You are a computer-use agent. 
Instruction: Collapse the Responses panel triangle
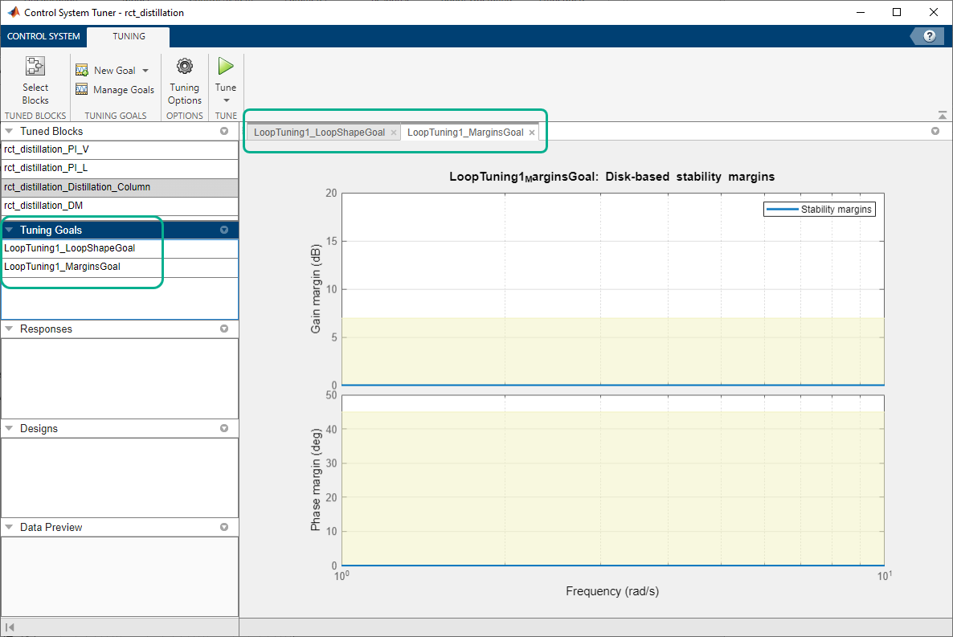coord(9,329)
